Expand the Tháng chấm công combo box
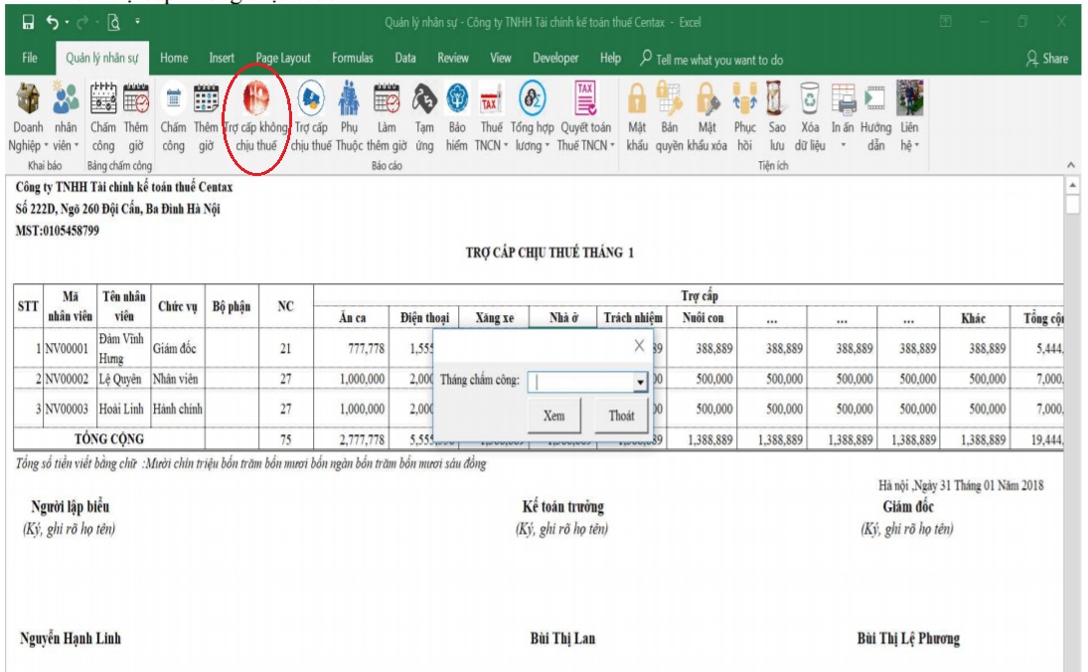 (640, 382)
